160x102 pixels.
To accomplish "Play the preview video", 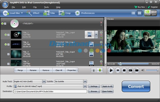I will pyautogui.click(x=111, y=70).
